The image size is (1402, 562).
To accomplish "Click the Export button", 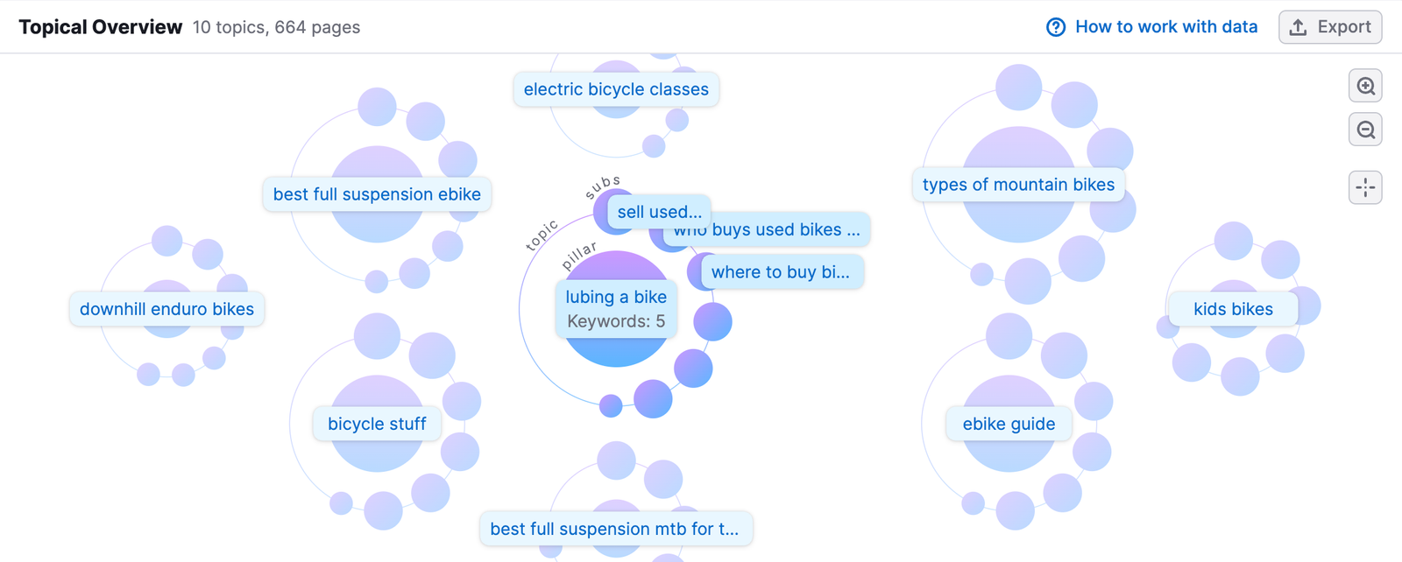I will tap(1330, 27).
